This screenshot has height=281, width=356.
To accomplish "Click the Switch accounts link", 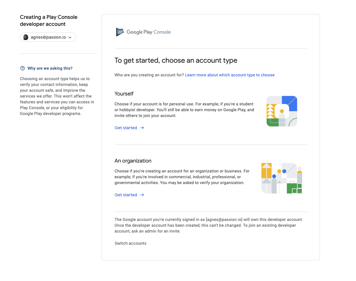I will 130,243.
